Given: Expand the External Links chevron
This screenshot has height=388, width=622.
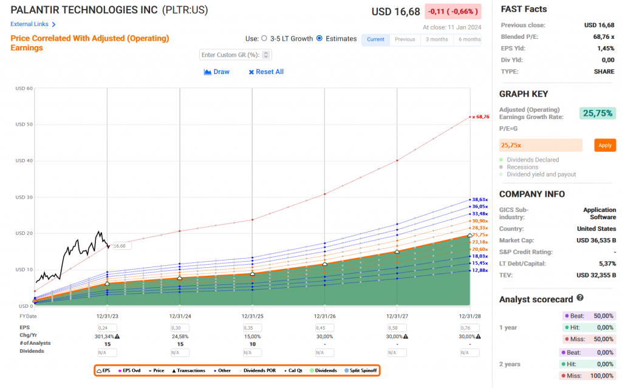Looking at the screenshot, I should (x=54, y=25).
